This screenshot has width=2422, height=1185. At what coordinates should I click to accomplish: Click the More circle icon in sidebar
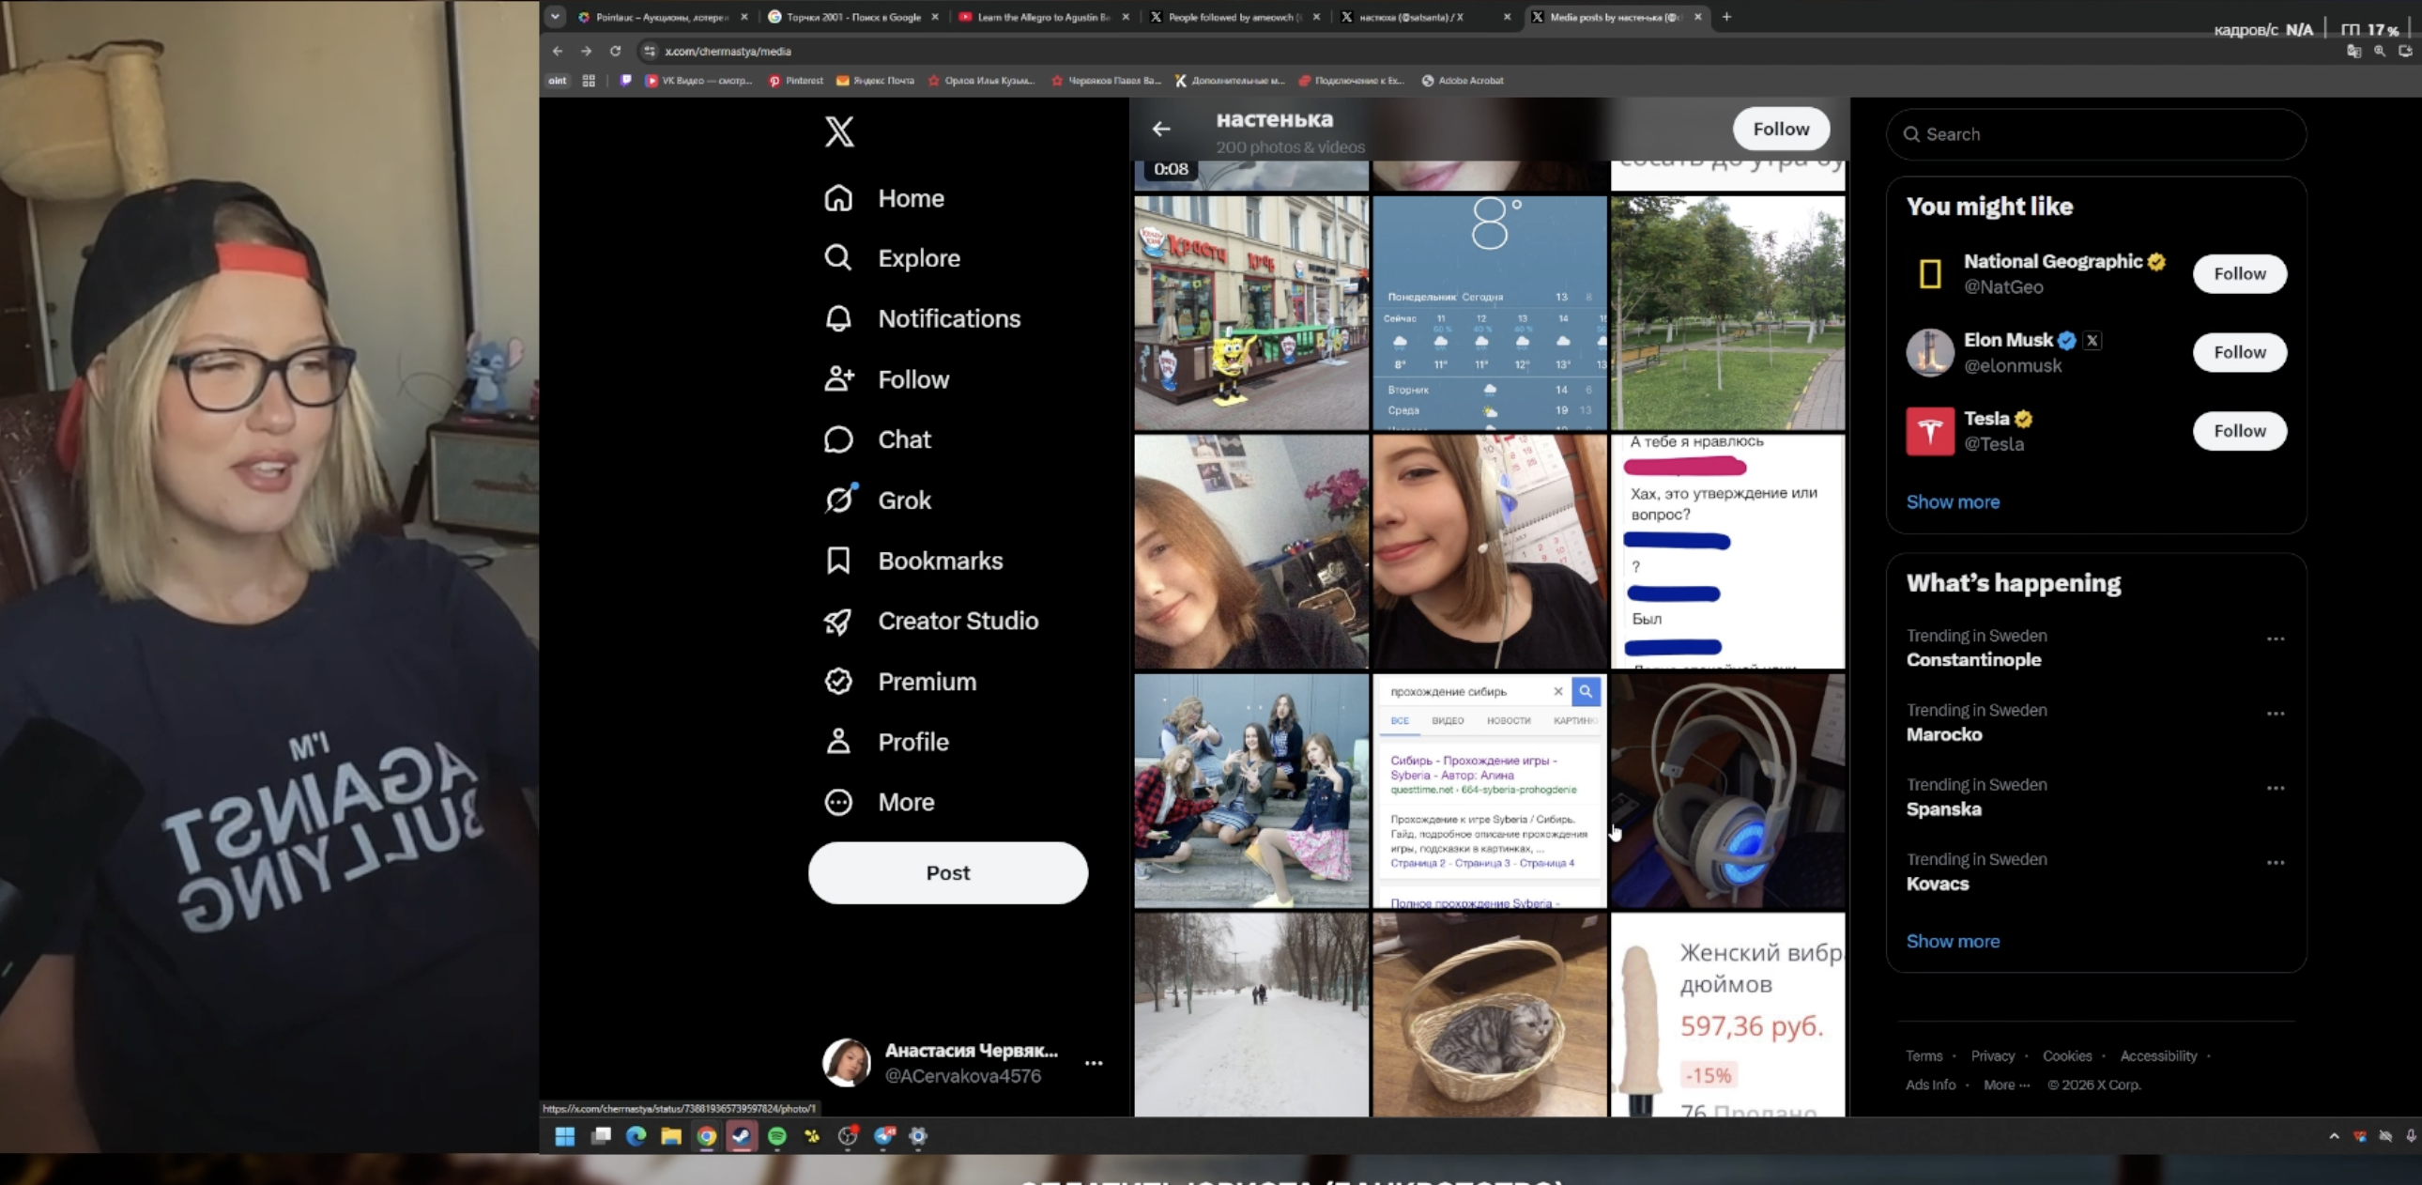pos(837,802)
